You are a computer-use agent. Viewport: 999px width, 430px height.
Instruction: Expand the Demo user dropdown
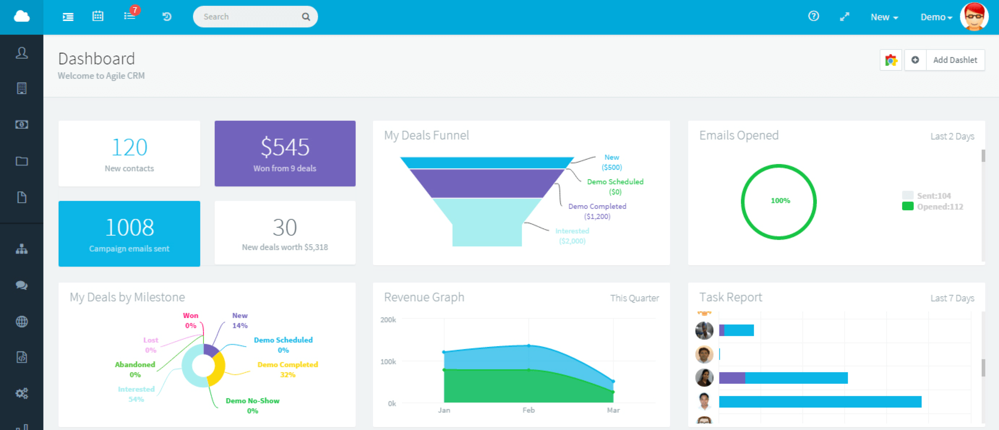[x=936, y=17]
